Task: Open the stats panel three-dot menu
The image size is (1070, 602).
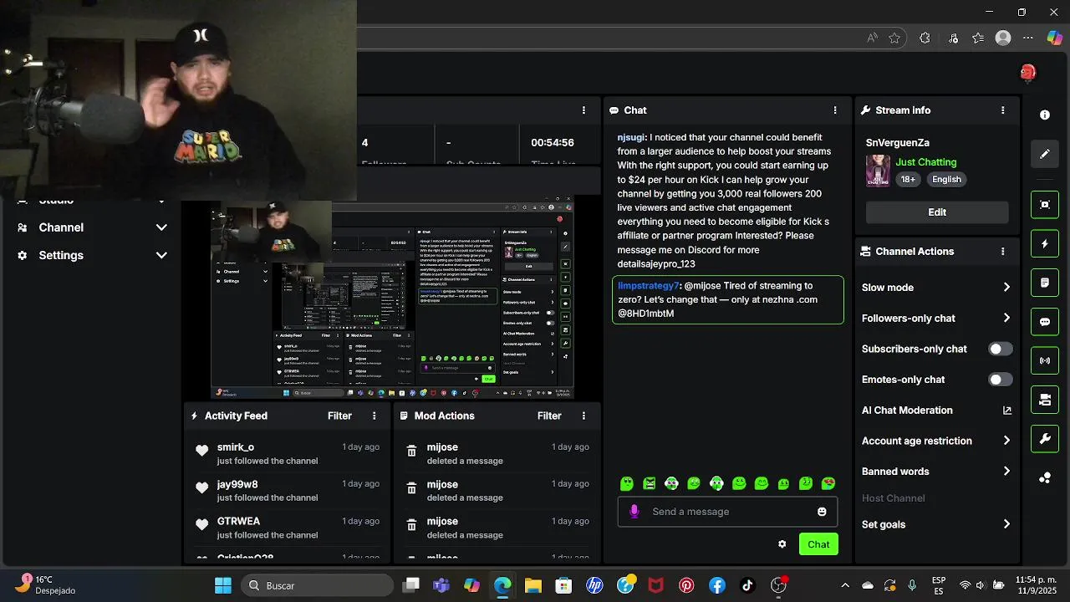Action: (584, 110)
